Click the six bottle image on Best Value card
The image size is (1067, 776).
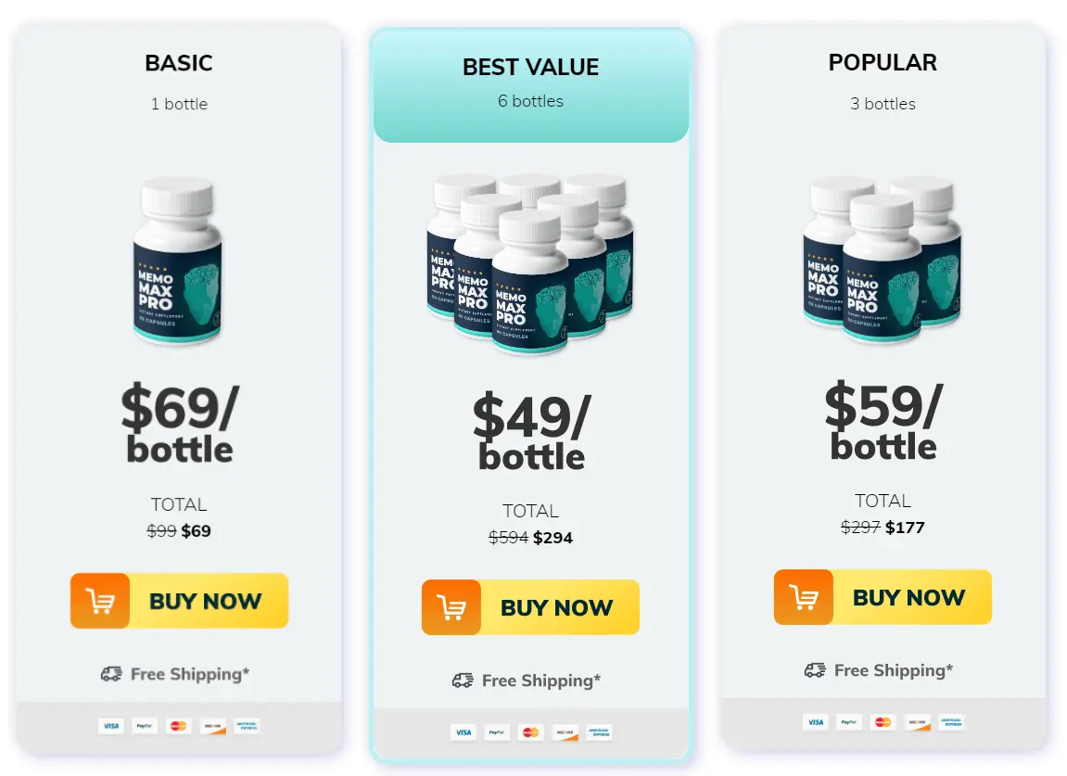click(x=528, y=264)
